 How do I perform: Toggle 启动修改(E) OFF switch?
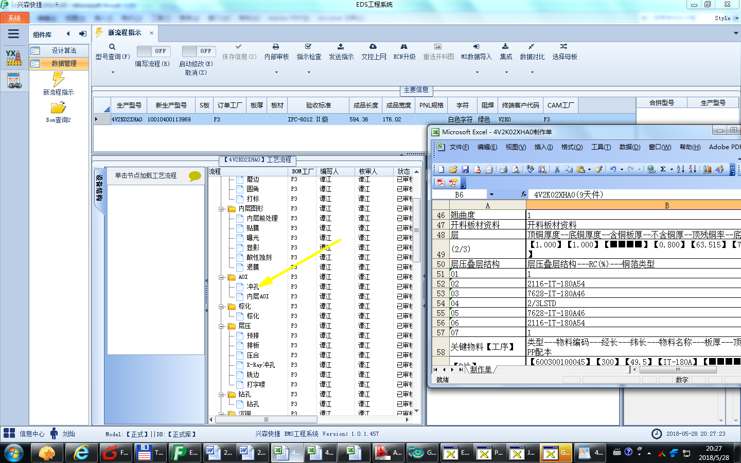[x=200, y=51]
